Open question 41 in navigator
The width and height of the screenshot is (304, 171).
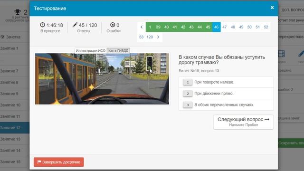(x=175, y=27)
